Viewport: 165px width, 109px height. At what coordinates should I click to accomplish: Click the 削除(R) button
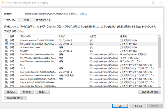pos(27,92)
